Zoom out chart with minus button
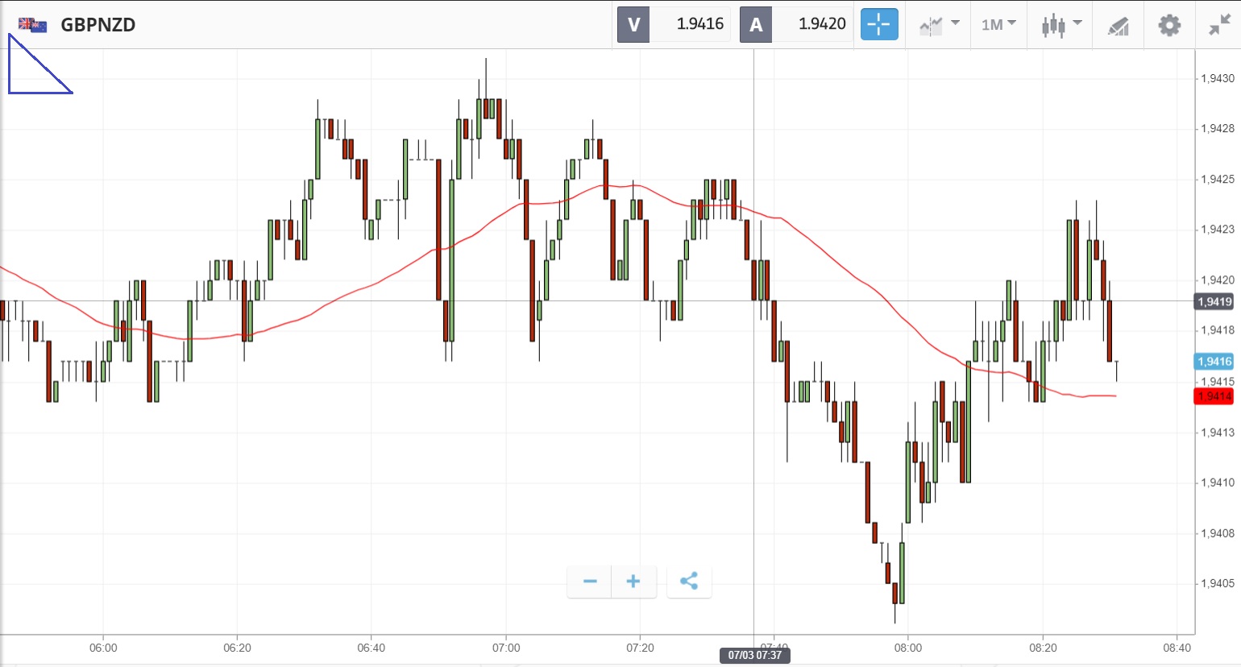 pos(590,581)
